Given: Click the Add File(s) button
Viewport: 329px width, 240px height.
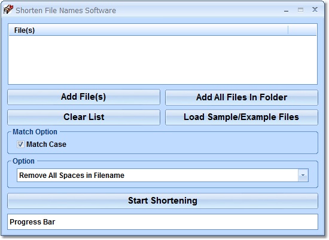Looking at the screenshot, I should [84, 97].
